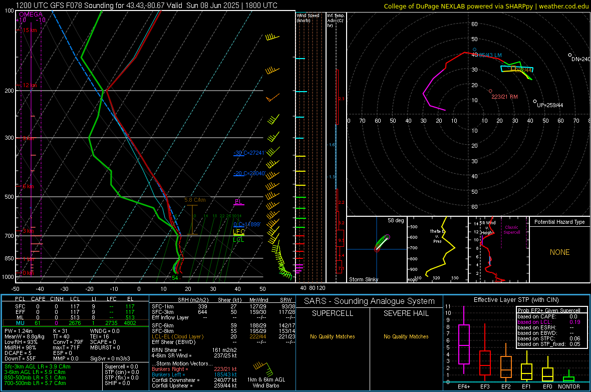Screen dimensions: 591x392
Task: Select the ML parcel row
Action: pos(75,317)
